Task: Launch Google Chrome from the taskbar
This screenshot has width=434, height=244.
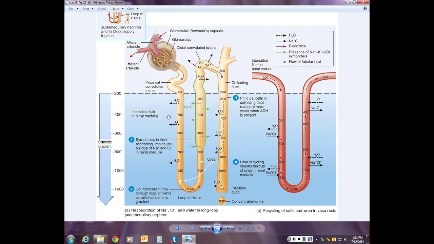Action: tap(115, 239)
